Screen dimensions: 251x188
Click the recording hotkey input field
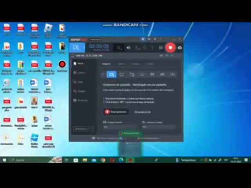(x=120, y=127)
